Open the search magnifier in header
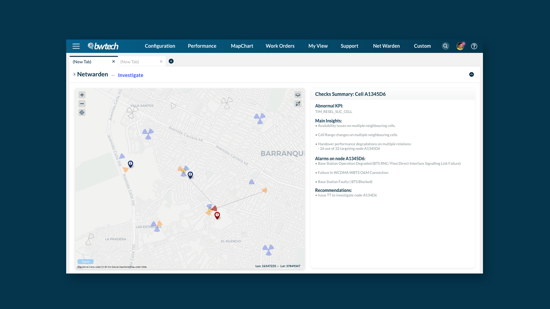Viewport: 550px width, 309px height. 445,46
